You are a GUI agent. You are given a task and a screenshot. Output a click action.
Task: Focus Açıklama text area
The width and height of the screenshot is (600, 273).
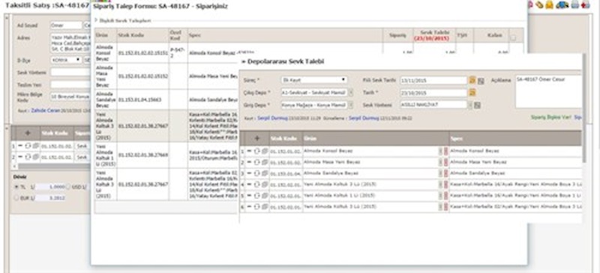[548, 92]
